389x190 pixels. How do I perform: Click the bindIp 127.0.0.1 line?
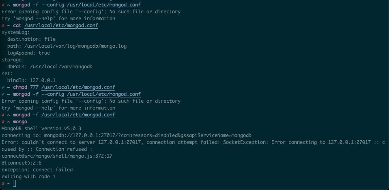[31, 80]
